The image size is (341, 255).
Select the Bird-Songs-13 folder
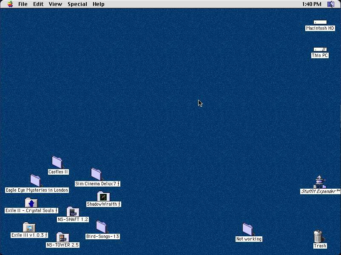[102, 227]
